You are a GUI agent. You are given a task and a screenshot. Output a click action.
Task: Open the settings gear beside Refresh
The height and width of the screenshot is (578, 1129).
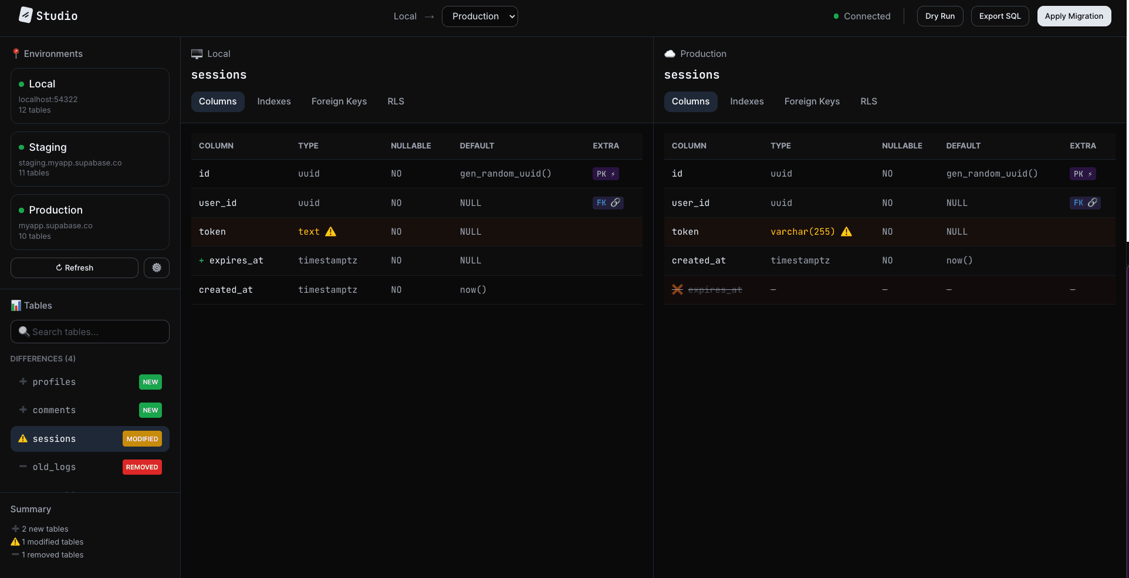[156, 268]
